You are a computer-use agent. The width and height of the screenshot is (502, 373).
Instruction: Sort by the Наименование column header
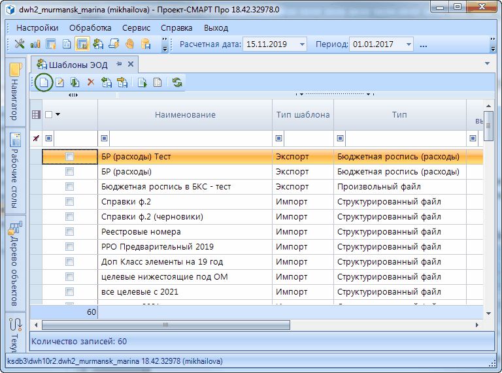(x=185, y=115)
